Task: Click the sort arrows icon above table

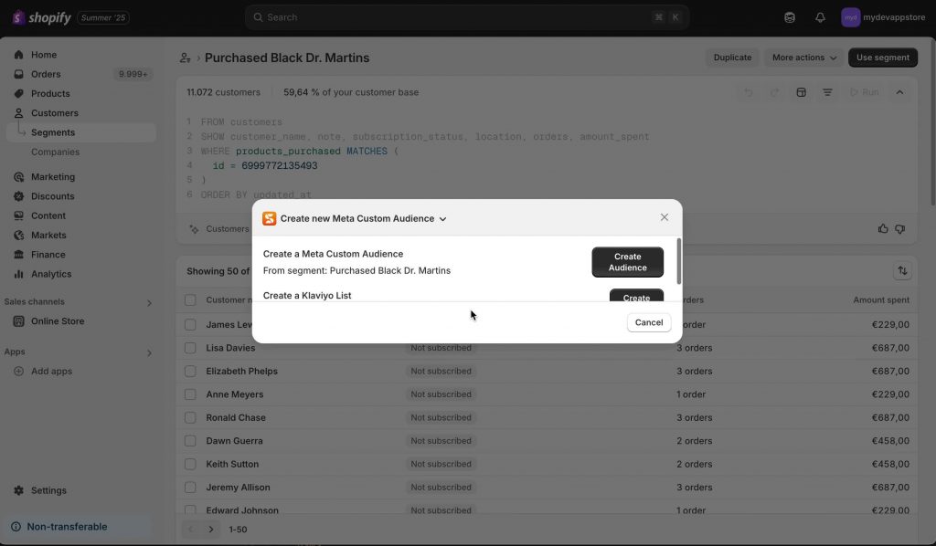Action: pyautogui.click(x=902, y=271)
